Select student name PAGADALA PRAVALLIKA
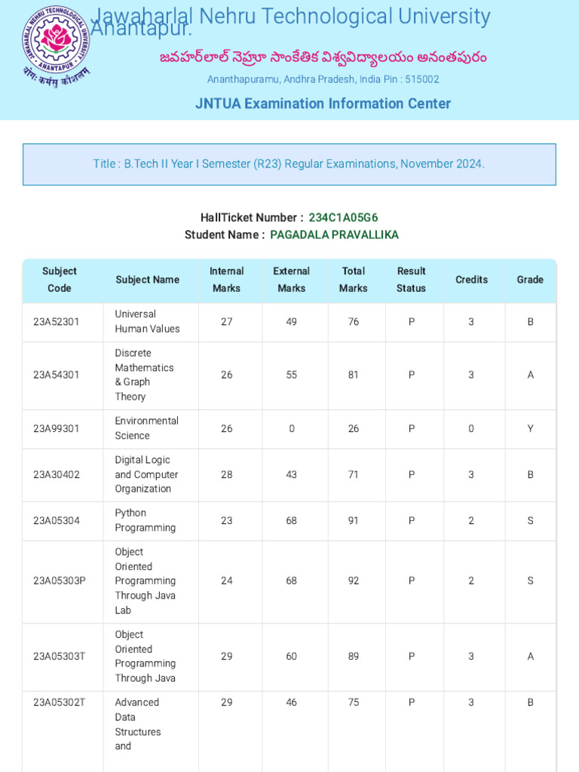 click(334, 235)
